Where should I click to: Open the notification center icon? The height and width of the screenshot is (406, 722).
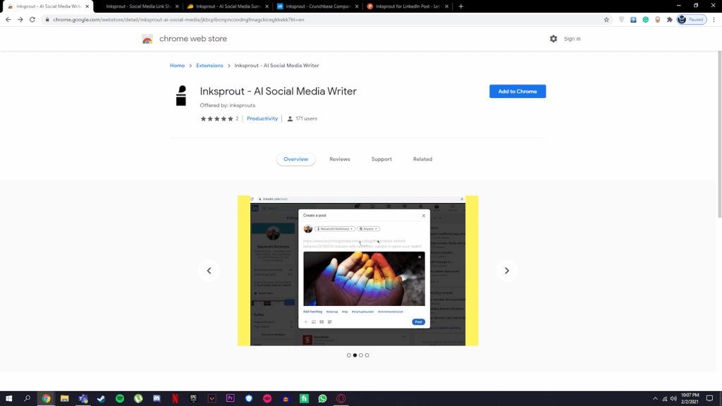click(709, 399)
